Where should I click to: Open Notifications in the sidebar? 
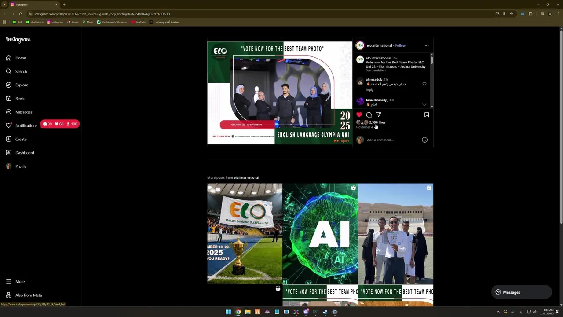22,125
